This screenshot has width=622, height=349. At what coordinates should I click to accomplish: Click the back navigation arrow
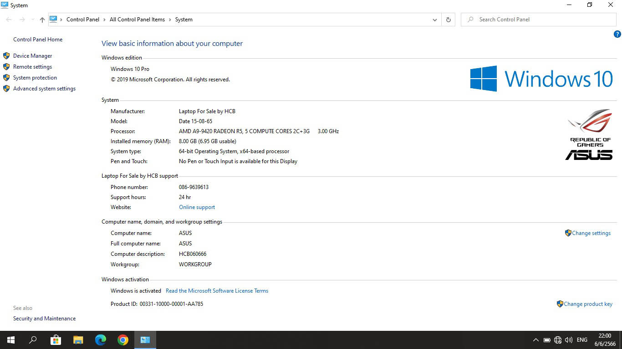click(9, 20)
